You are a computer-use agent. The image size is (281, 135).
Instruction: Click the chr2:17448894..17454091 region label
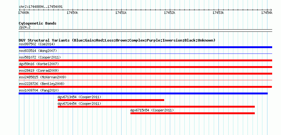(x=41, y=7)
